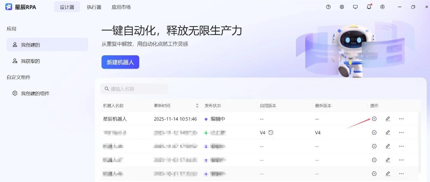Viewport: 430px width, 182px height.
Task: Minimize the 星辰RPA window
Action: (x=399, y=7)
